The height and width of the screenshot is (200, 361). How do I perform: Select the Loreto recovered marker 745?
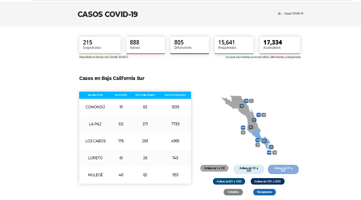[x=258, y=115]
